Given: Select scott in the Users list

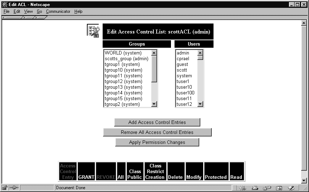Looking at the screenshot, I should (187, 70).
